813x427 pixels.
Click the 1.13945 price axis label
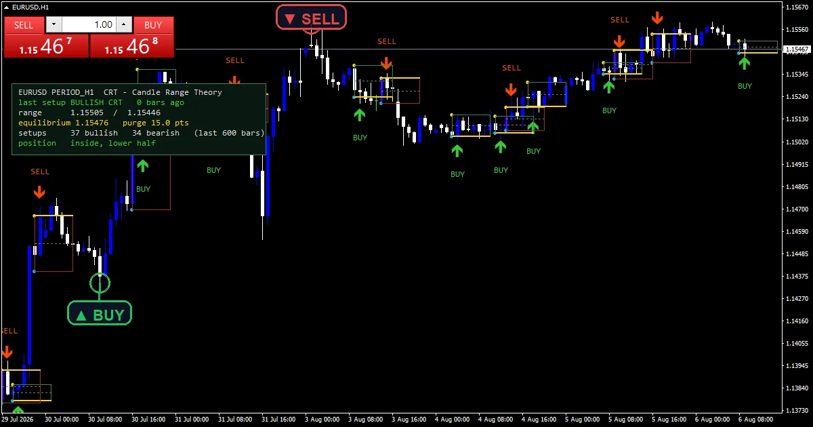pyautogui.click(x=796, y=365)
